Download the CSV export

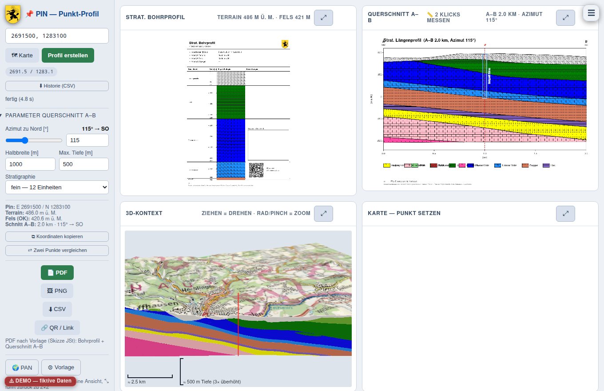point(57,309)
